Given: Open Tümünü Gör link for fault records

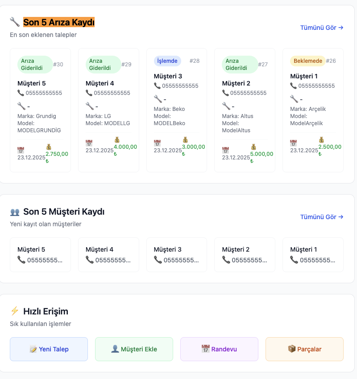Looking at the screenshot, I should pyautogui.click(x=322, y=28).
